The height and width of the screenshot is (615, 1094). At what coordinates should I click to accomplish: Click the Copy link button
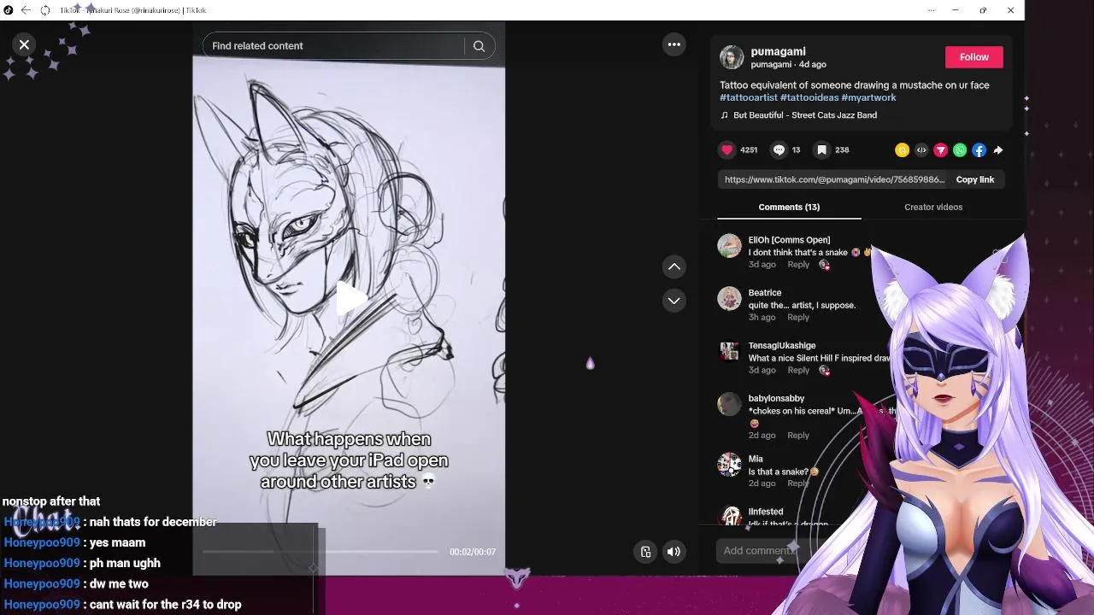pos(974,179)
